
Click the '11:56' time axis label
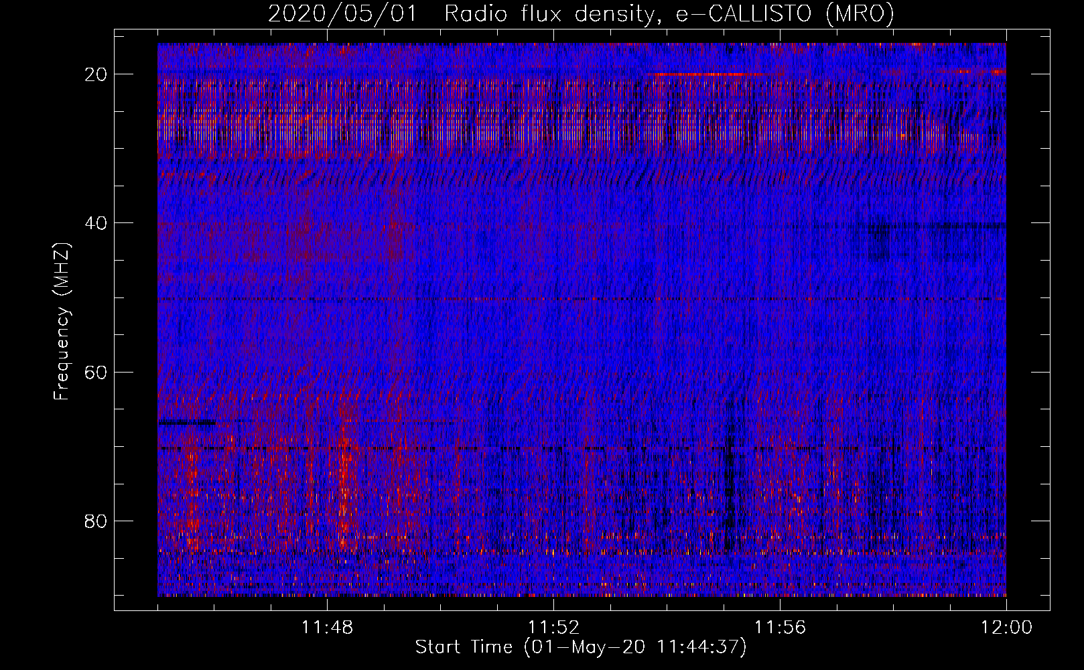coord(780,628)
